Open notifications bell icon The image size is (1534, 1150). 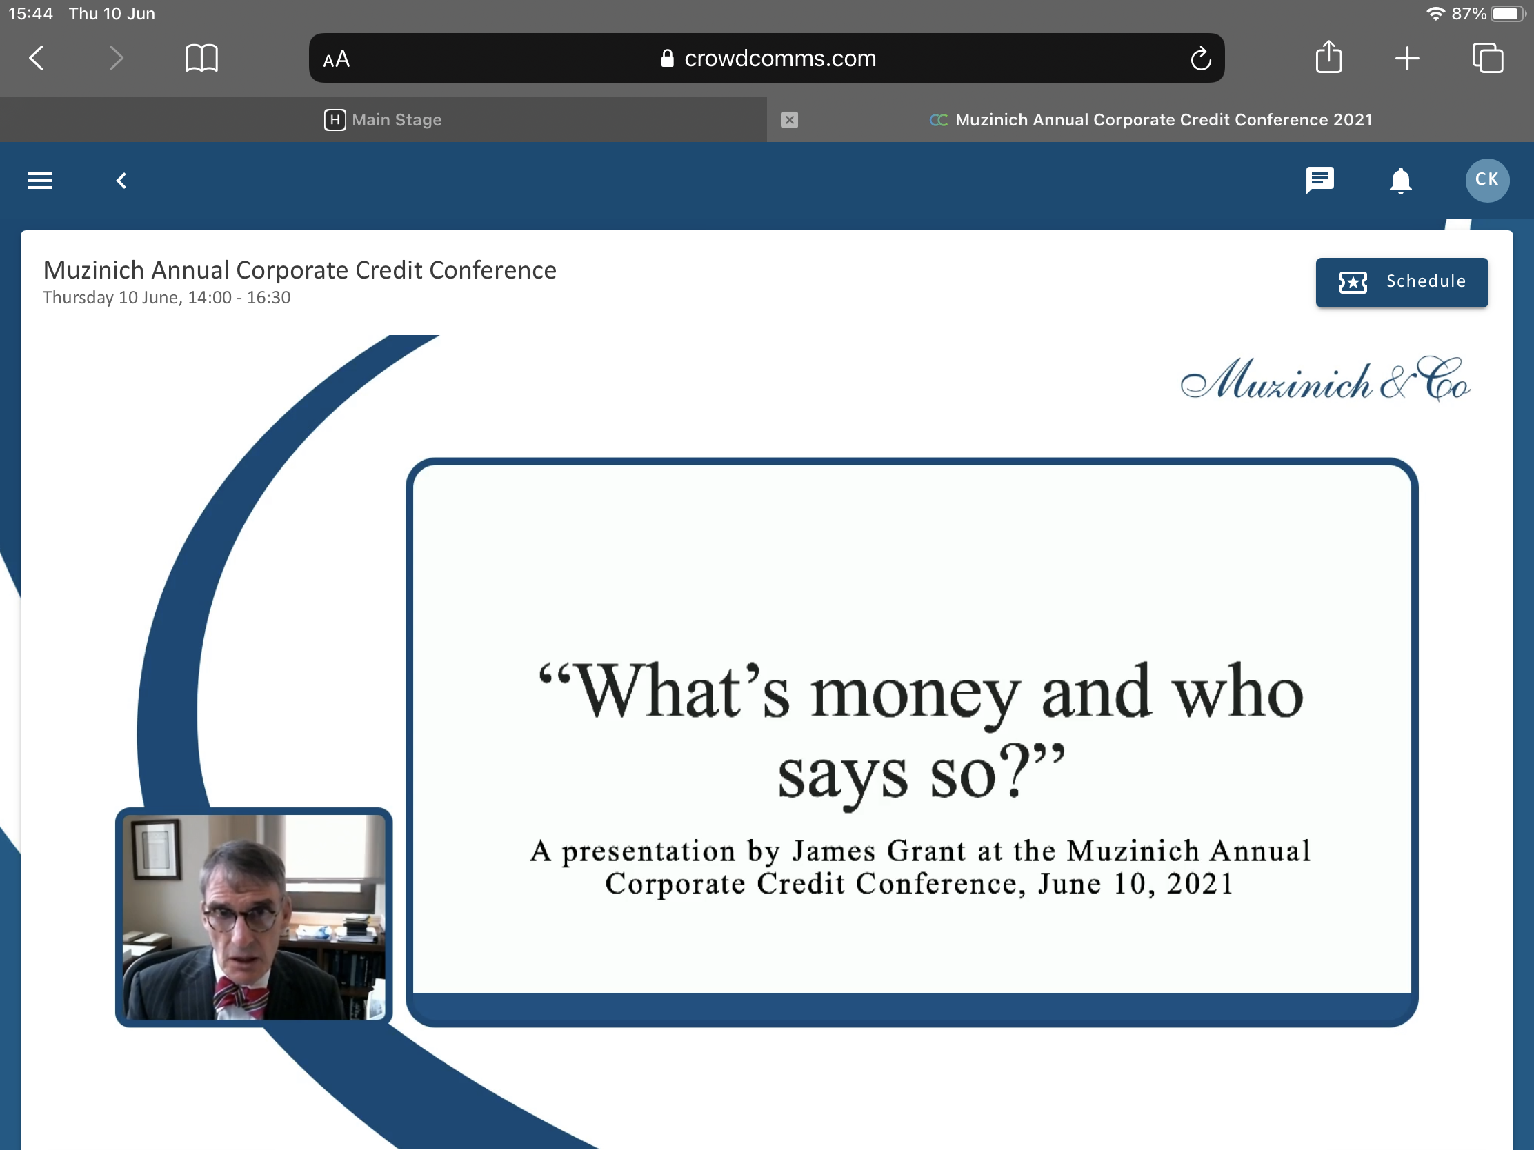(x=1400, y=181)
